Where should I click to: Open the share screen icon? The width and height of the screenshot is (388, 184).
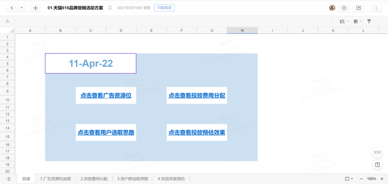coord(359,8)
